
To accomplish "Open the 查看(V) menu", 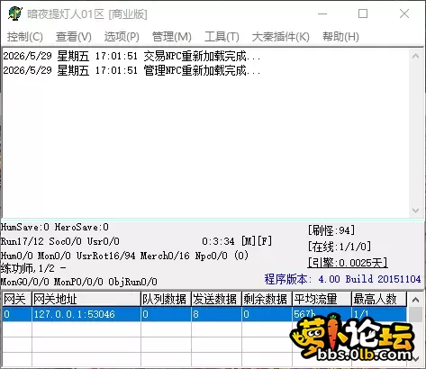I will pos(74,37).
